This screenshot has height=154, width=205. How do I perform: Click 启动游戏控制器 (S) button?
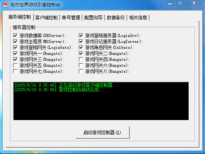(x=102, y=132)
